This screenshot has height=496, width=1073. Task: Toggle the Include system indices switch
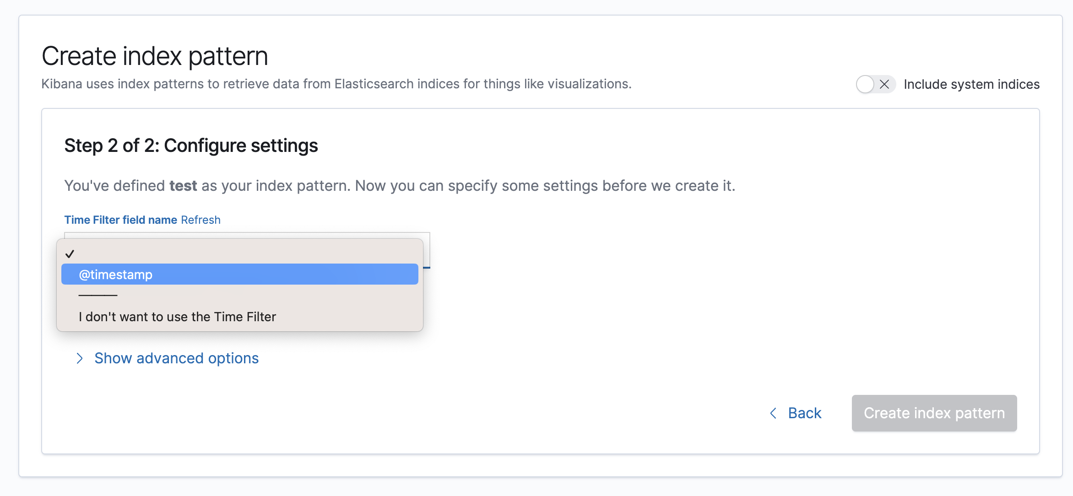point(875,84)
